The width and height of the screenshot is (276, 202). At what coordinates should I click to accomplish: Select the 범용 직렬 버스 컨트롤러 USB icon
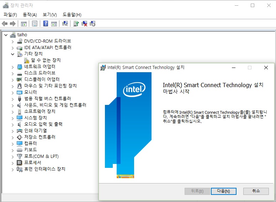pos(20,99)
